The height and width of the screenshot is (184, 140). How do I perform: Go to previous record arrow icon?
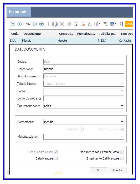point(20,24)
